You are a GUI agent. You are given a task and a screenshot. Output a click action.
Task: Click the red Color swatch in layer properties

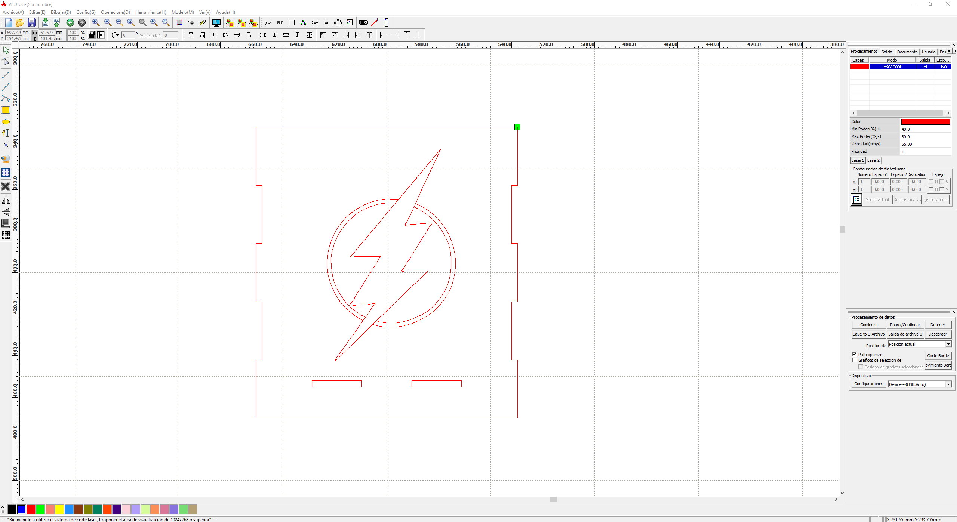925,122
